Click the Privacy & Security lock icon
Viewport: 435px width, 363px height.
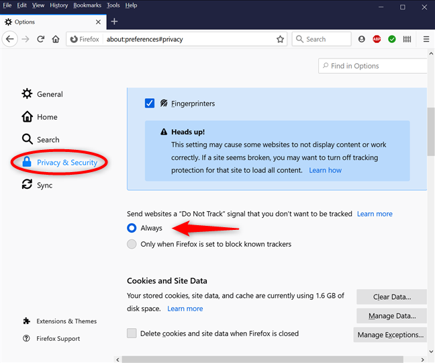[27, 162]
